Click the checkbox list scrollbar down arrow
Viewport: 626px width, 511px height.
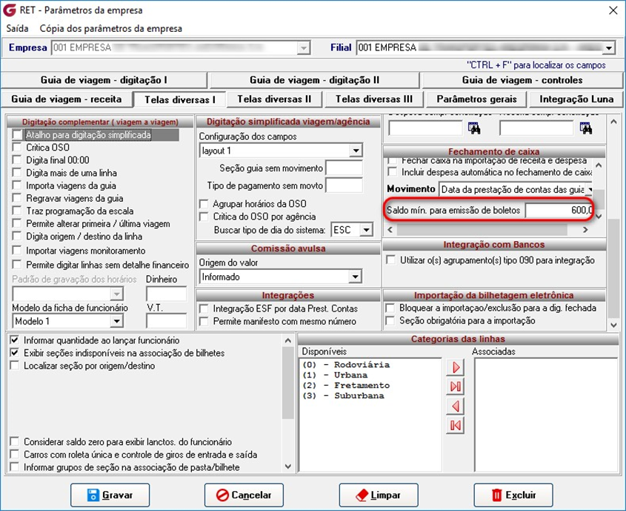(x=288, y=467)
